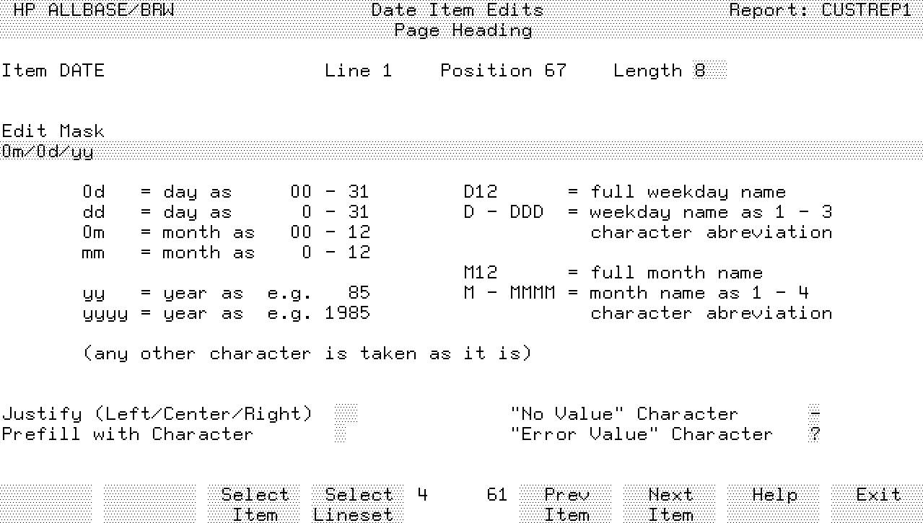Edit the "Error Value" Character field

814,434
